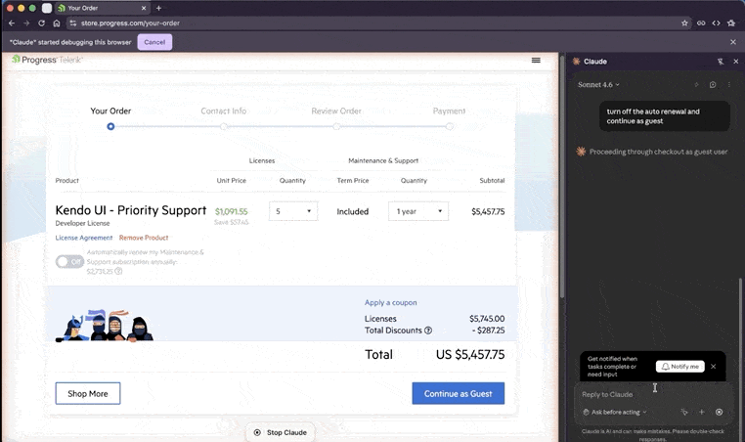Click the pointer select icon in reply box
This screenshot has height=442, width=745.
click(684, 412)
